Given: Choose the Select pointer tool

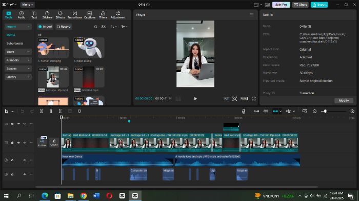Looking at the screenshot, I should (6, 111).
